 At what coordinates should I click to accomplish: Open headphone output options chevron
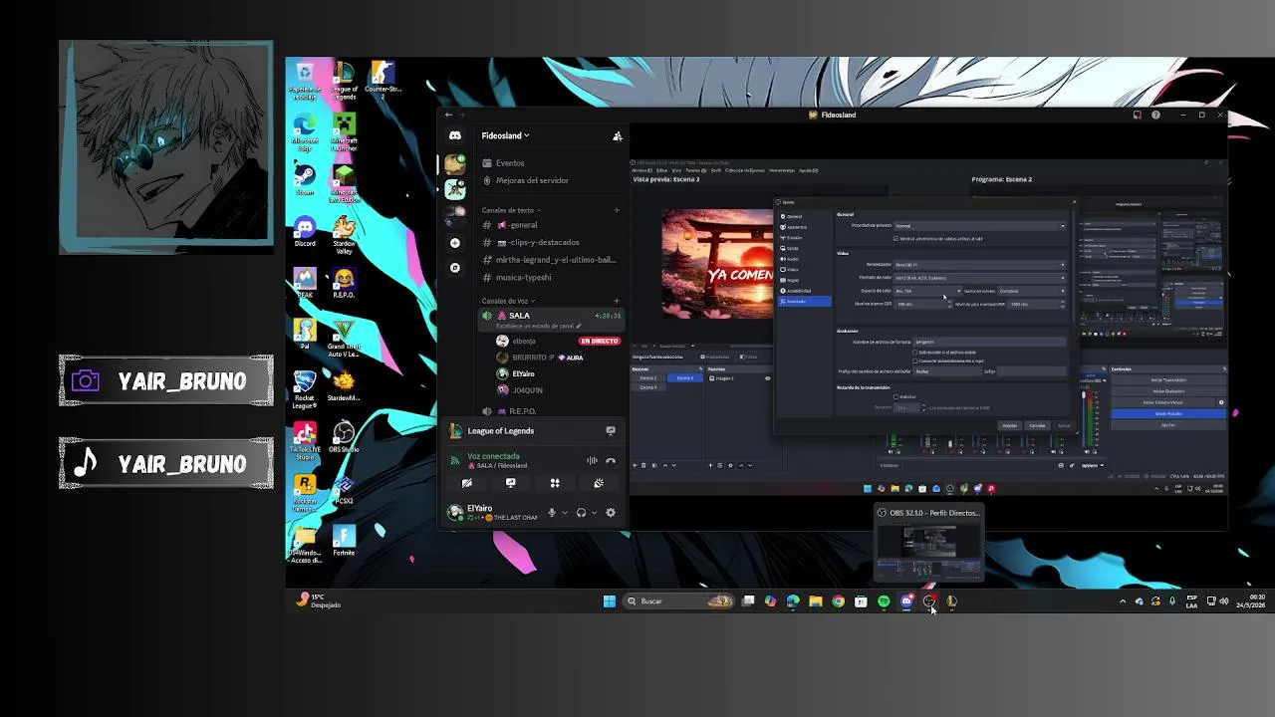(x=595, y=513)
